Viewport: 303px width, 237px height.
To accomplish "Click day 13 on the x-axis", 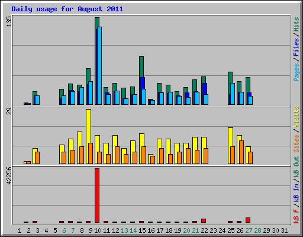I will (124, 230).
